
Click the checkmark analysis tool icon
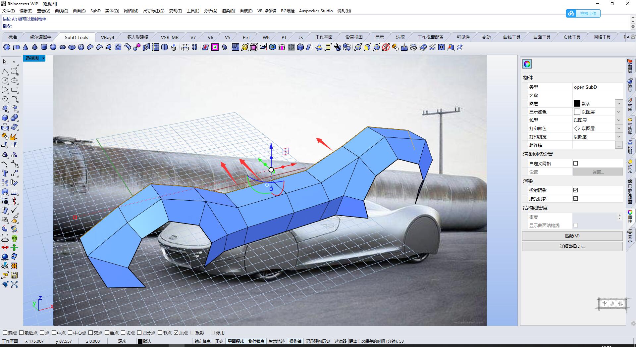(x=14, y=210)
